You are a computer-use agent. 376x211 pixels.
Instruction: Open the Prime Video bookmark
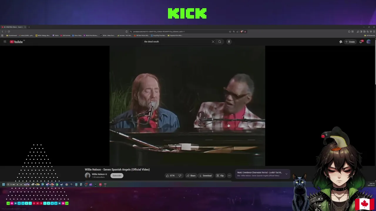coord(77,35)
